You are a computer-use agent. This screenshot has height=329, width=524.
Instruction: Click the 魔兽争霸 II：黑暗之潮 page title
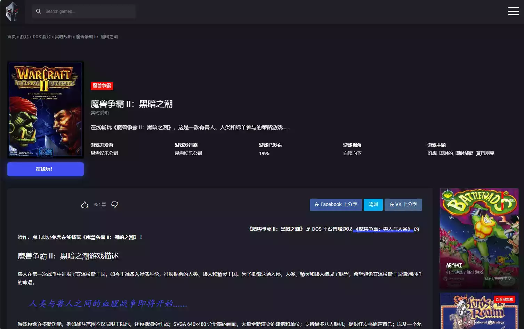click(132, 104)
